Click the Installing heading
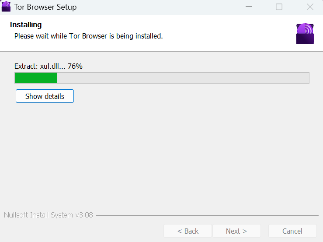 click(x=26, y=25)
